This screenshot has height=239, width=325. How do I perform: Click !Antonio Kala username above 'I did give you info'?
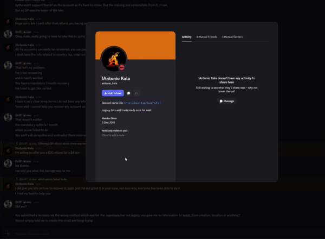24,184
